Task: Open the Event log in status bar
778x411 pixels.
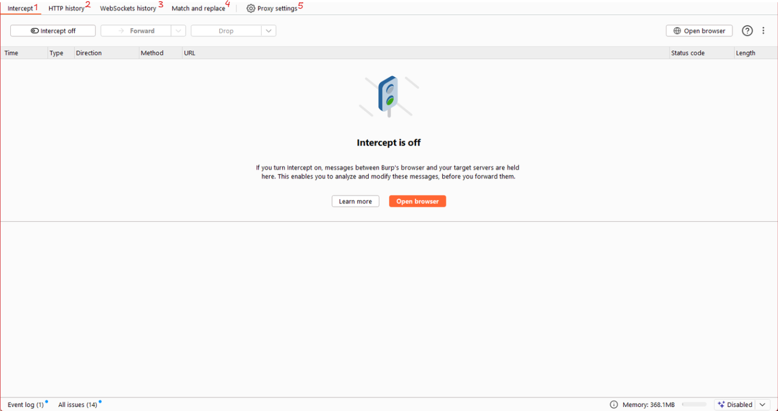Action: click(x=25, y=405)
